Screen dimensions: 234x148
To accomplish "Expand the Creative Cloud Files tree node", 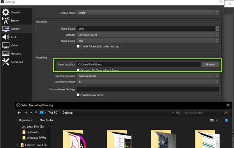I will coord(17,145).
